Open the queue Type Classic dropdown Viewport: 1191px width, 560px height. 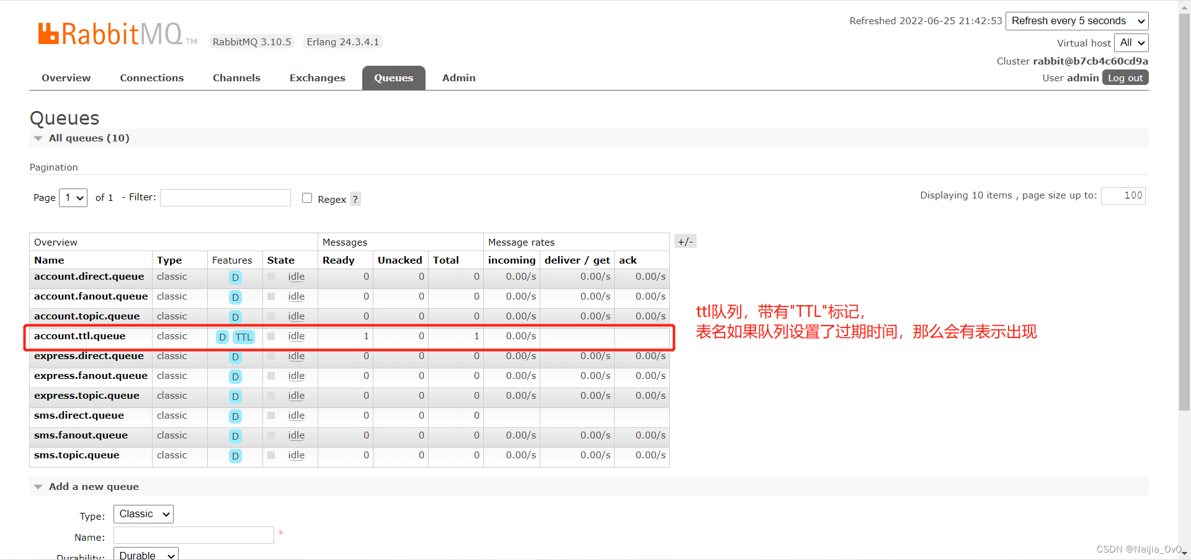point(143,514)
